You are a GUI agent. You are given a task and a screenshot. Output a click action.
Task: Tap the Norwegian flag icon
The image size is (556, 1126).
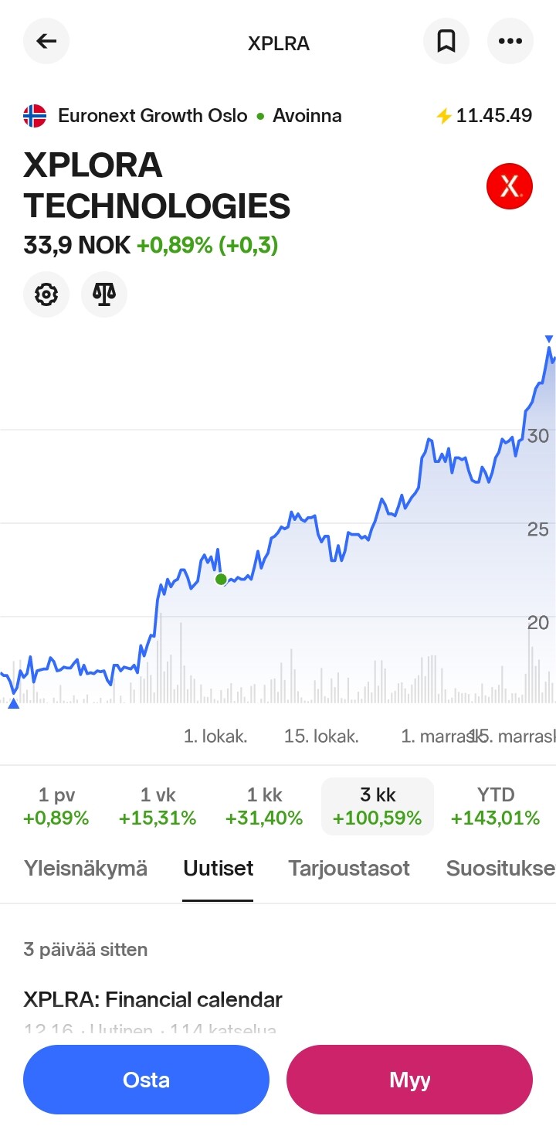(35, 116)
